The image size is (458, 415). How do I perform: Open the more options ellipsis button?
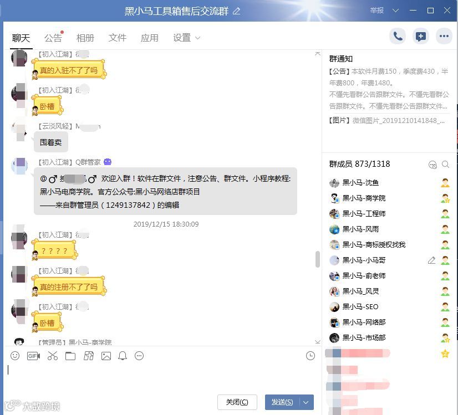pyautogui.click(x=444, y=37)
